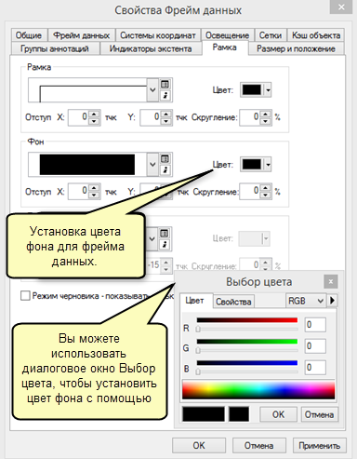Image resolution: width=357 pixels, height=459 pixels.
Task: Click the large black preview swatch in Выбор цвета
Action: (204, 414)
